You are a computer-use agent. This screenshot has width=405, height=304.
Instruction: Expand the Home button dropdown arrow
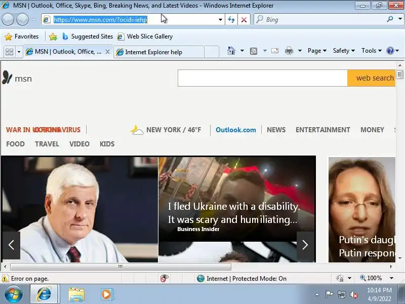242,51
